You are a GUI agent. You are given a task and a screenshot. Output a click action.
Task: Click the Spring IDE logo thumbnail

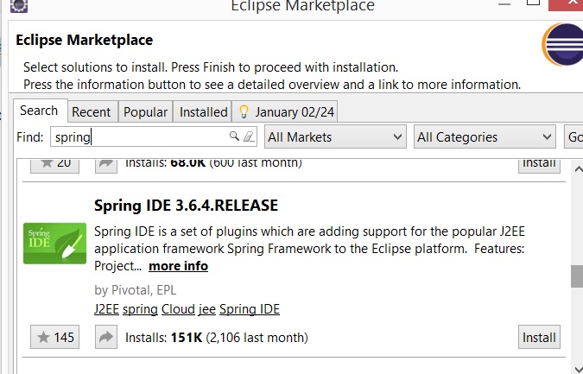point(54,244)
